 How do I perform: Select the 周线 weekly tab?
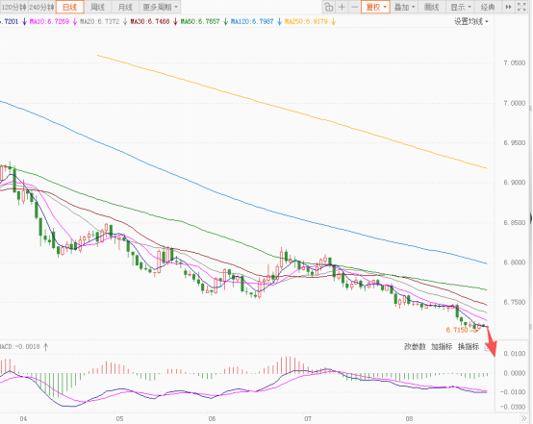point(97,7)
